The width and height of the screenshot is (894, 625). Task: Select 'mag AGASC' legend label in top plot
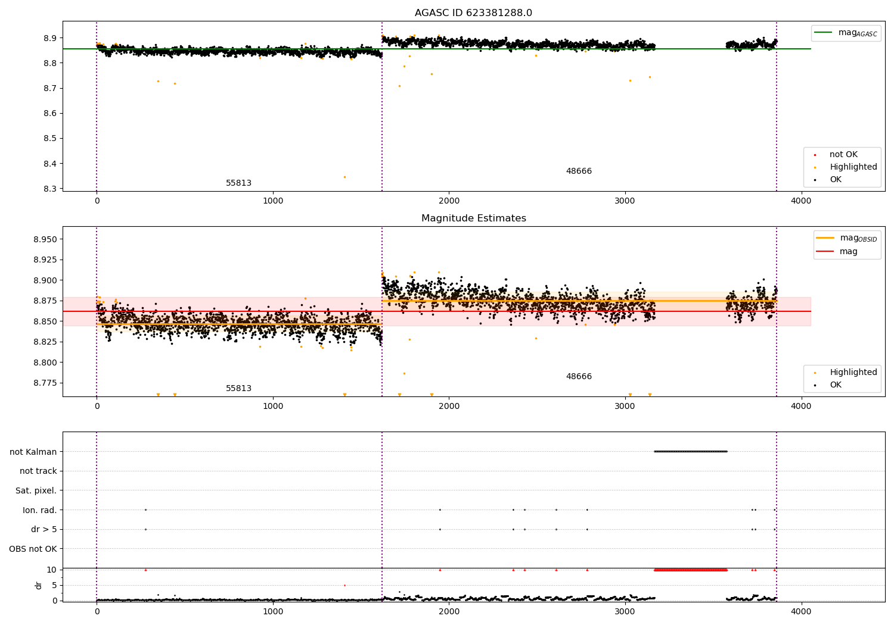[x=858, y=33]
